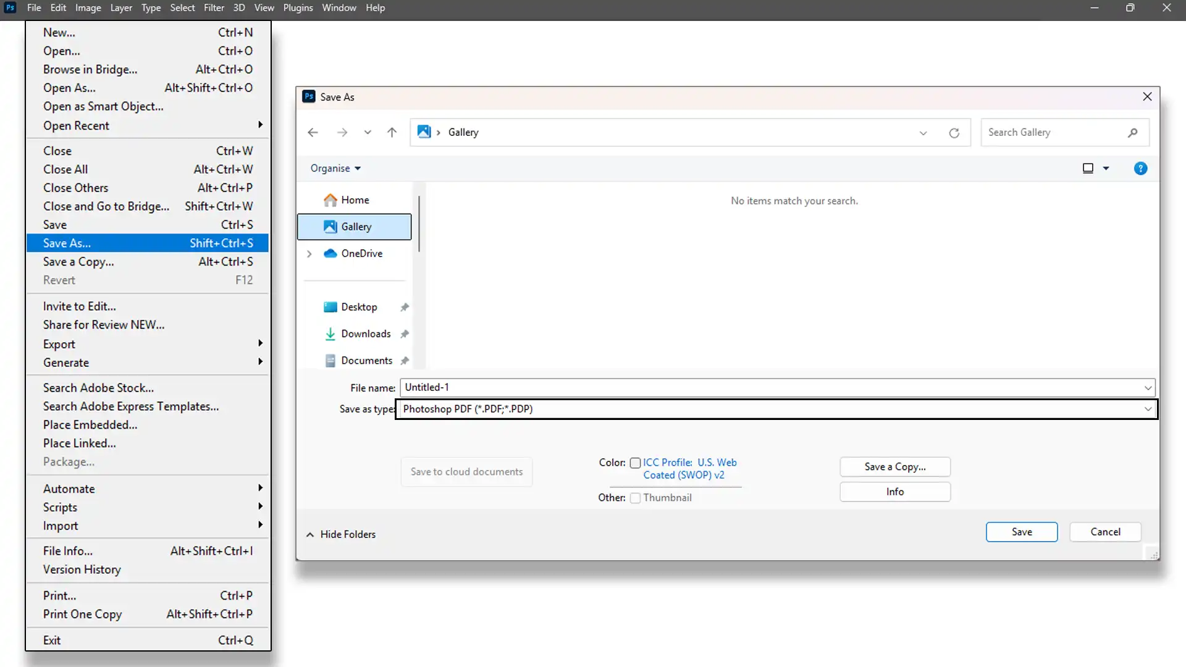Image resolution: width=1186 pixels, height=667 pixels.
Task: Select OneDrive in the navigation pane
Action: pyautogui.click(x=355, y=253)
